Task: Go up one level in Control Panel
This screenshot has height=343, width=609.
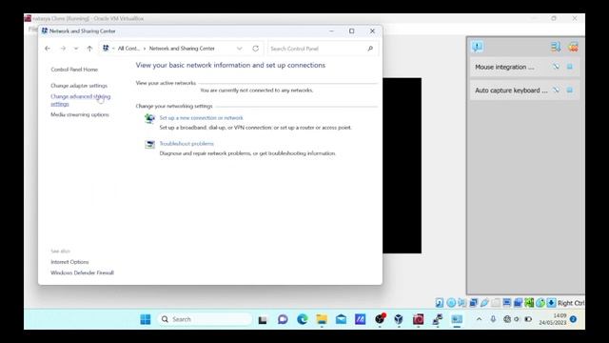Action: pyautogui.click(x=89, y=49)
